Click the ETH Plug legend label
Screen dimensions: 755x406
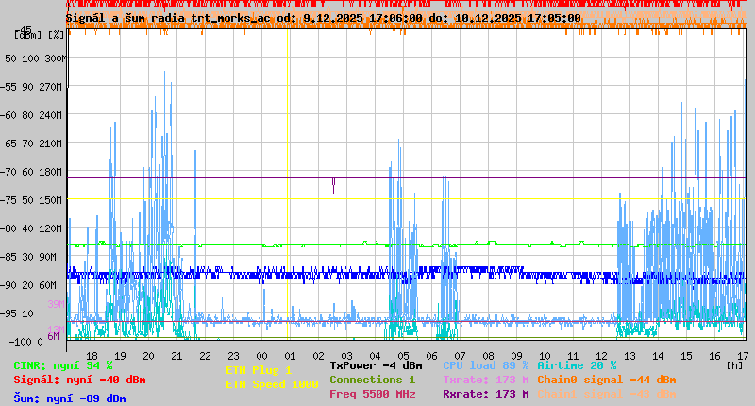tap(259, 370)
